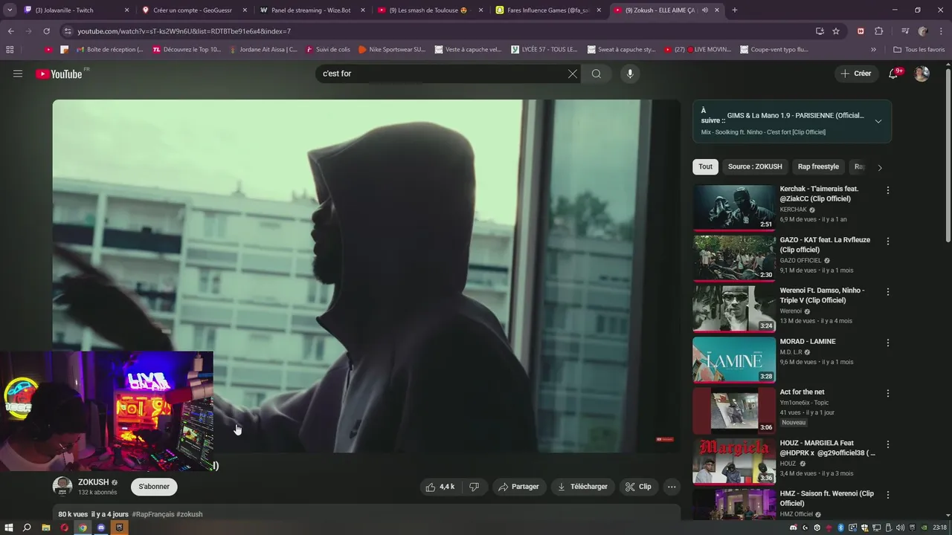Click the #zokush hashtag

click(x=190, y=514)
